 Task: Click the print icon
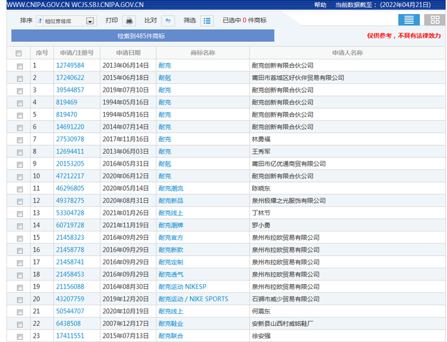[129, 21]
